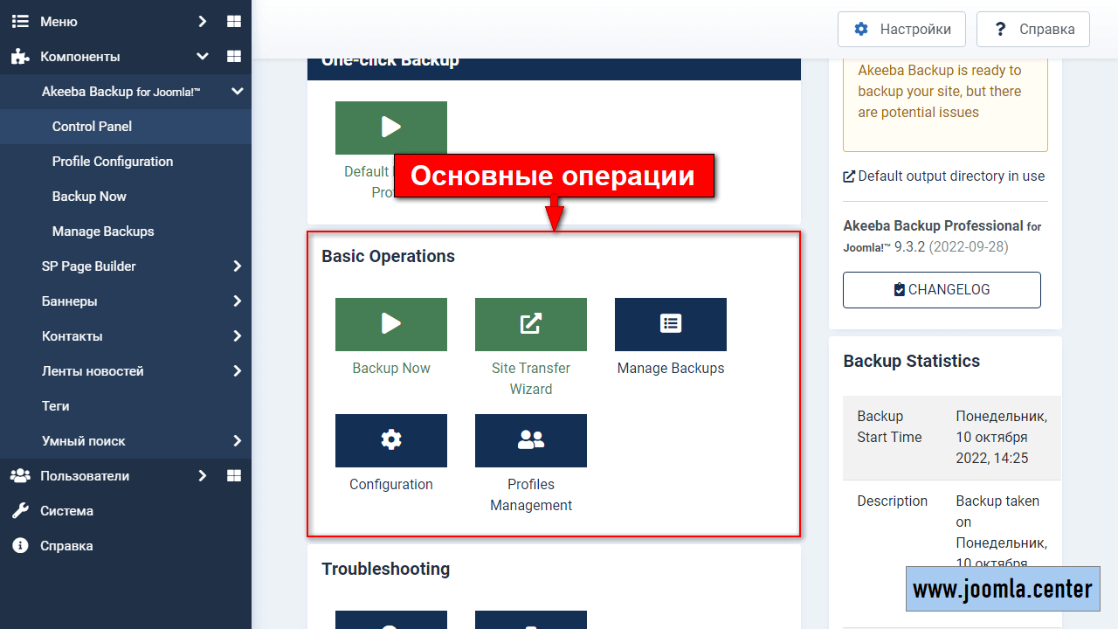1118x629 pixels.
Task: Open the Configuration gear icon tile
Action: [390, 440]
